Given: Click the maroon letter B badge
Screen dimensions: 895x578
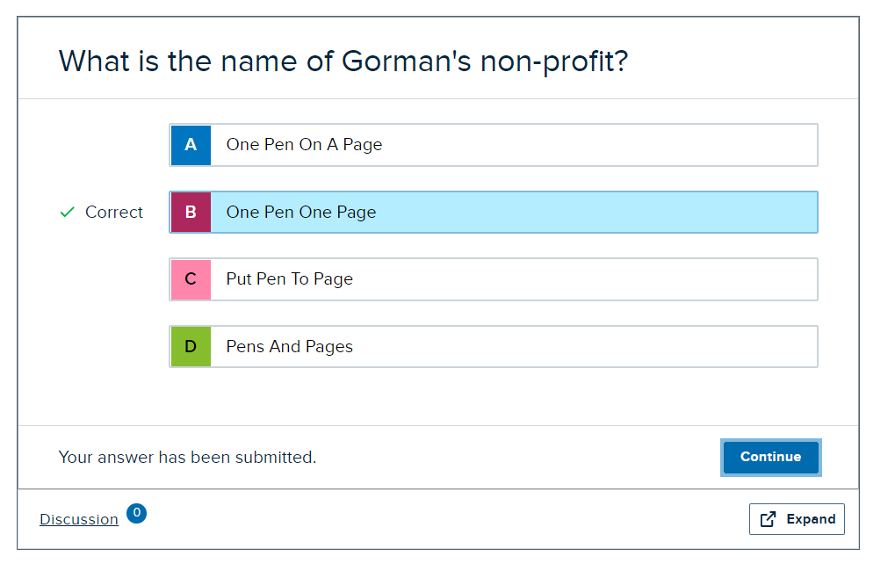Looking at the screenshot, I should (191, 213).
